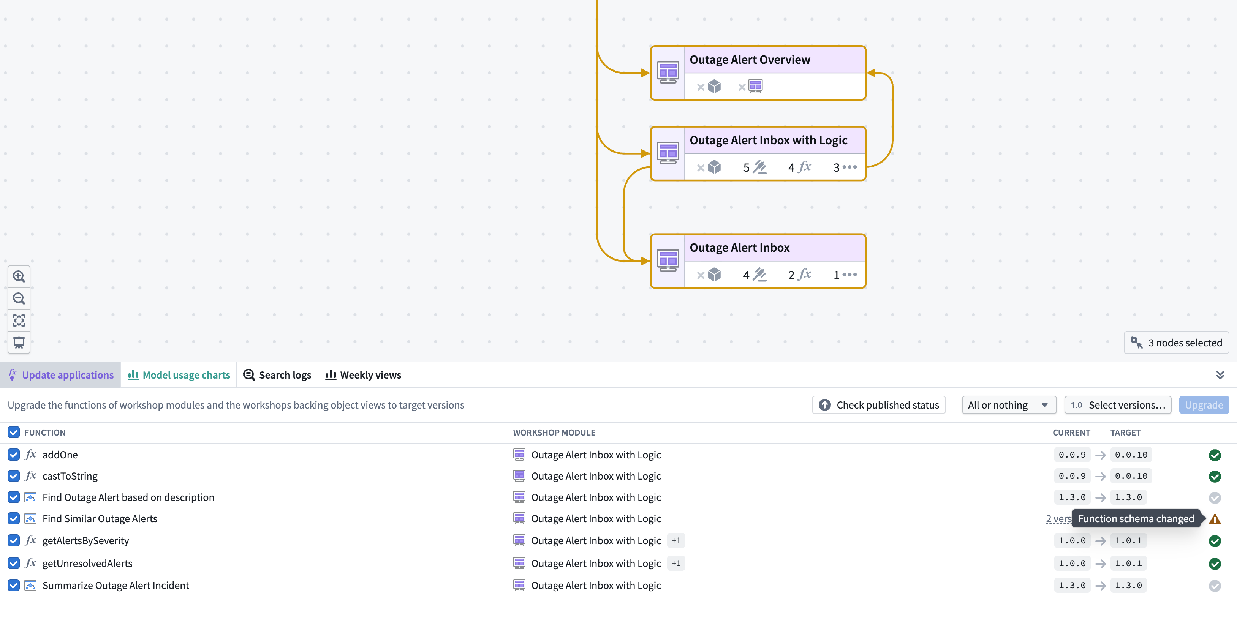Click the 3 nodes selected button

[x=1176, y=343]
